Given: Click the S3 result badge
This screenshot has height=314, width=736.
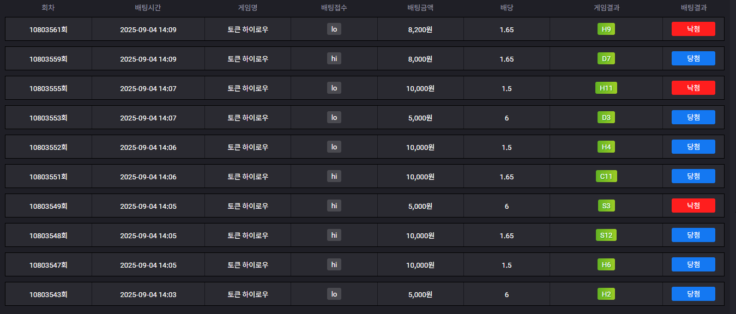Looking at the screenshot, I should (x=606, y=206).
